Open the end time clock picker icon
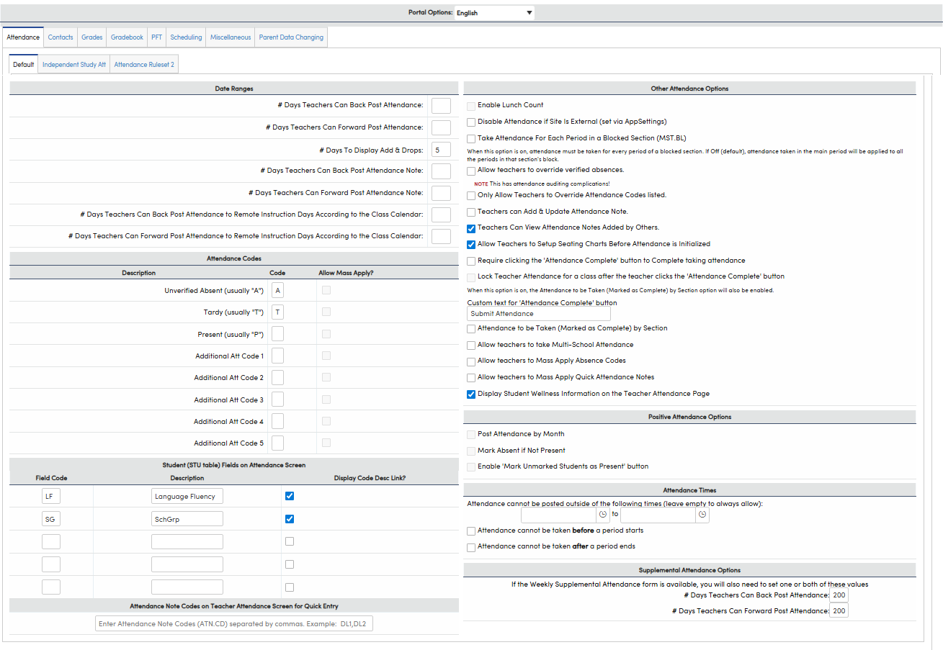 click(702, 515)
